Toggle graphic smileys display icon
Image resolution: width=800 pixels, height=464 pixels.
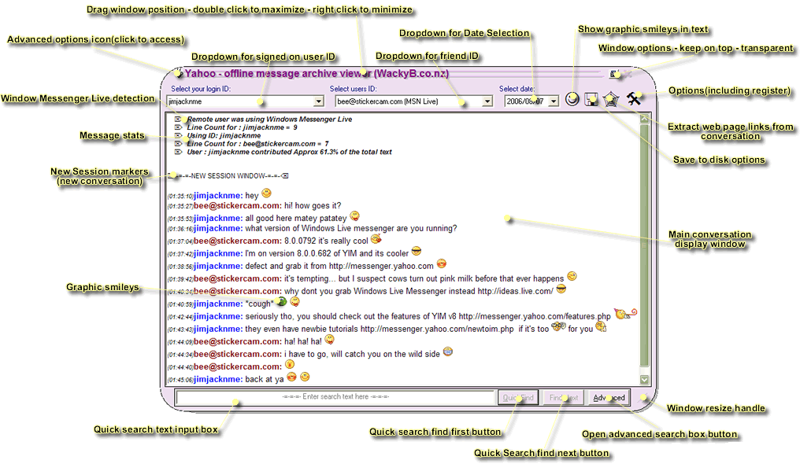click(572, 99)
